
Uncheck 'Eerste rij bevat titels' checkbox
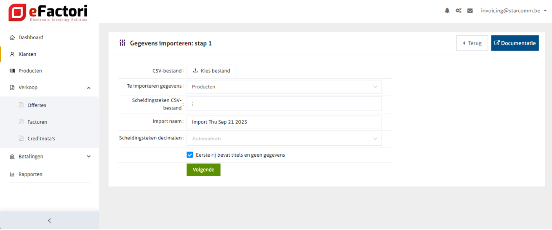point(190,155)
